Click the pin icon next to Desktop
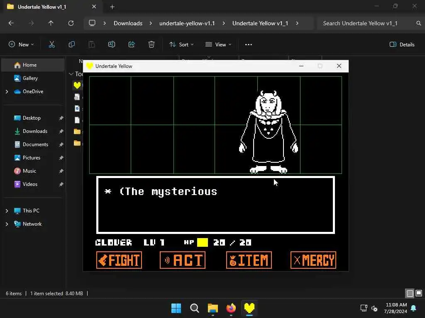The image size is (425, 318). click(x=61, y=118)
